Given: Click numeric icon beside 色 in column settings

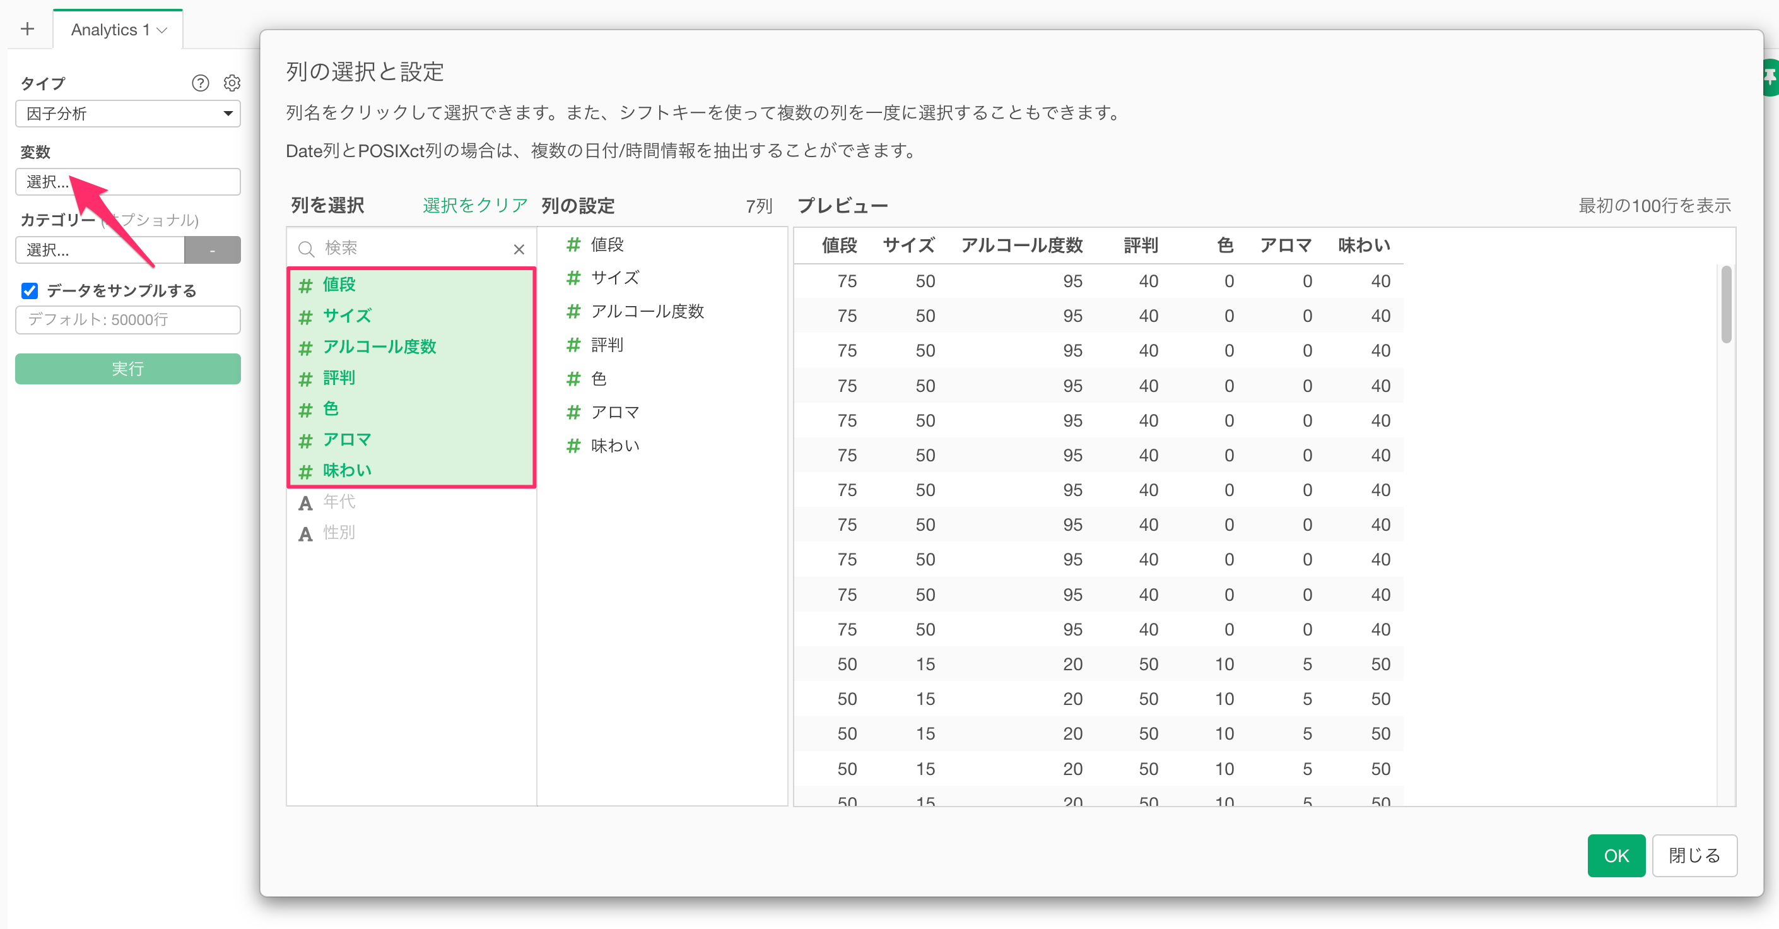Looking at the screenshot, I should (573, 379).
